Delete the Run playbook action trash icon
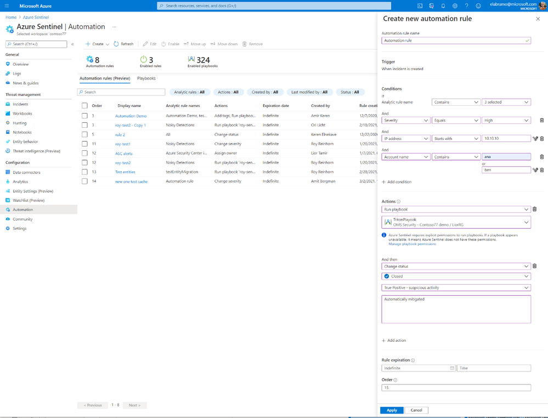This screenshot has height=418, width=548. (535, 210)
